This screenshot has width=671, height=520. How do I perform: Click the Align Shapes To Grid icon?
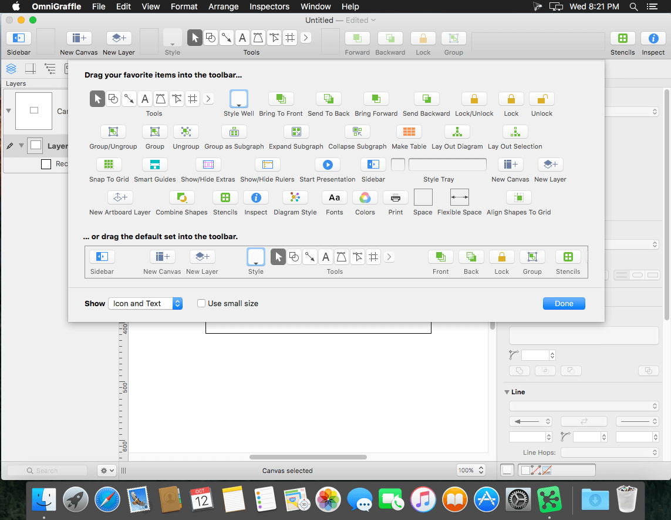point(518,197)
